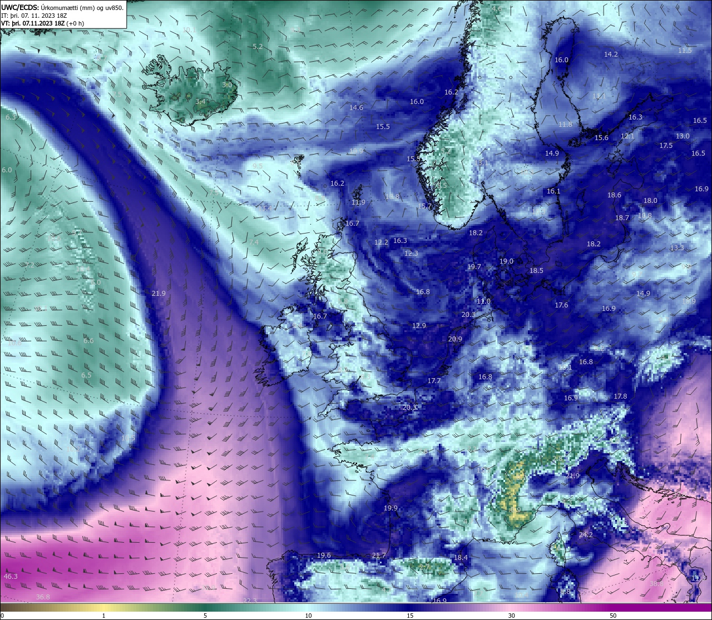This screenshot has height=620, width=712.
Task: Click the VT valid time line in header
Action: click(x=43, y=23)
